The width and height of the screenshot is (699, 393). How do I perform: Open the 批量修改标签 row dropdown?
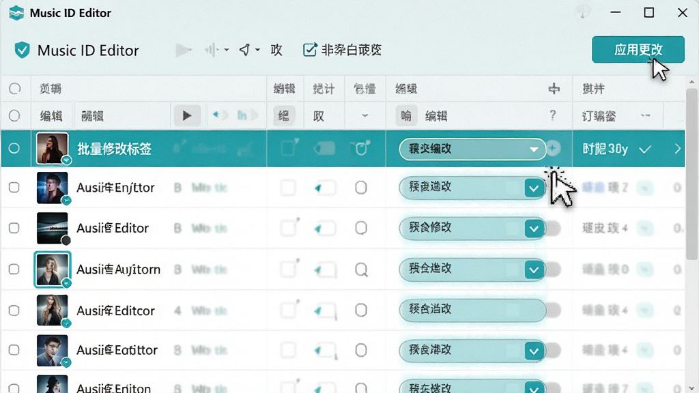pyautogui.click(x=534, y=149)
